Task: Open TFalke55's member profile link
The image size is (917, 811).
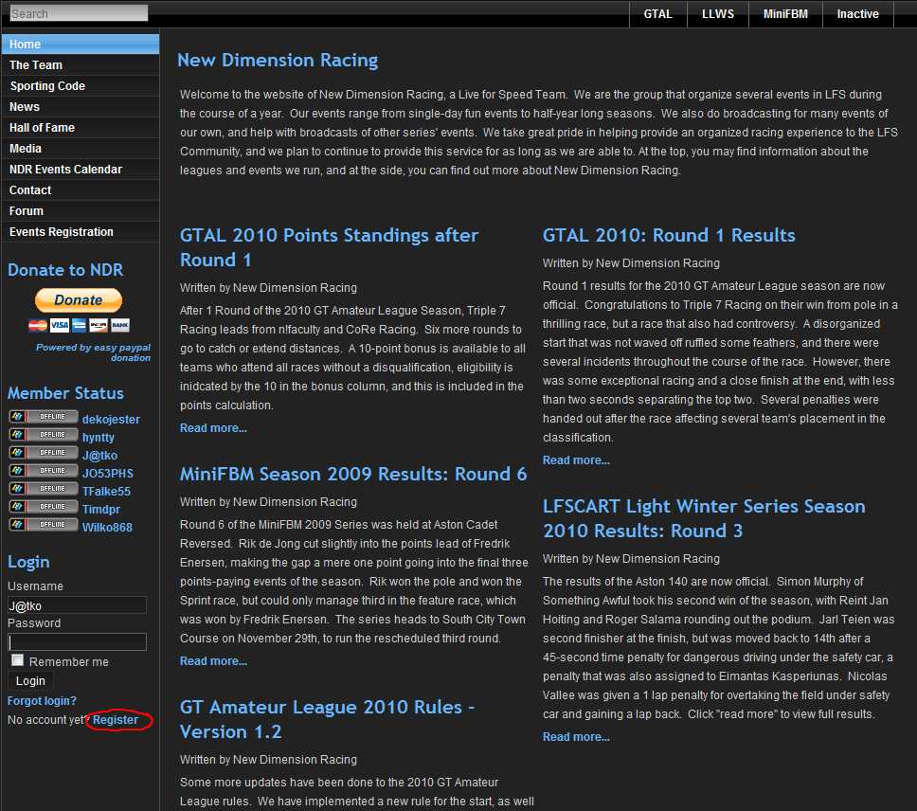Action: click(x=106, y=491)
